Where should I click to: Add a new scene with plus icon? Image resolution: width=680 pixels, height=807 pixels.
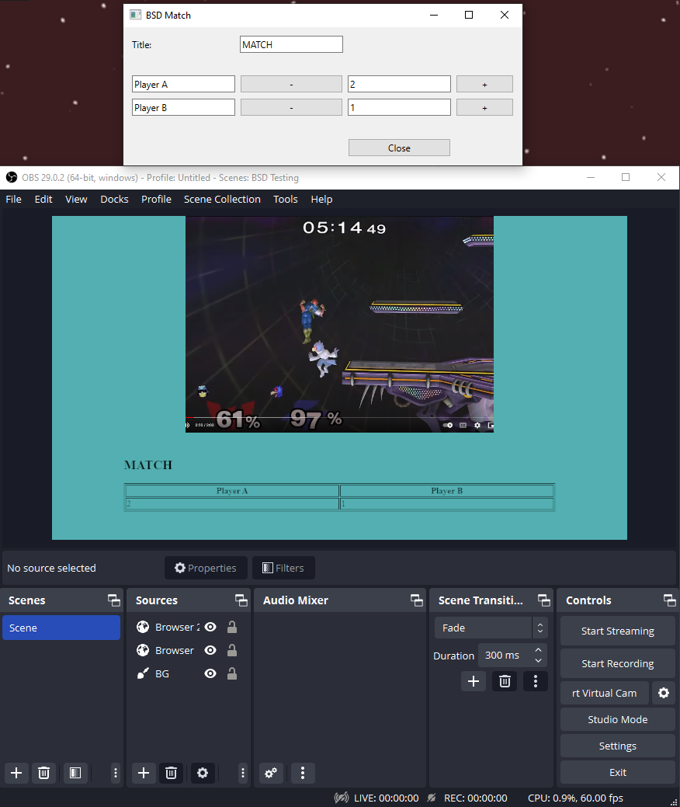tap(16, 773)
